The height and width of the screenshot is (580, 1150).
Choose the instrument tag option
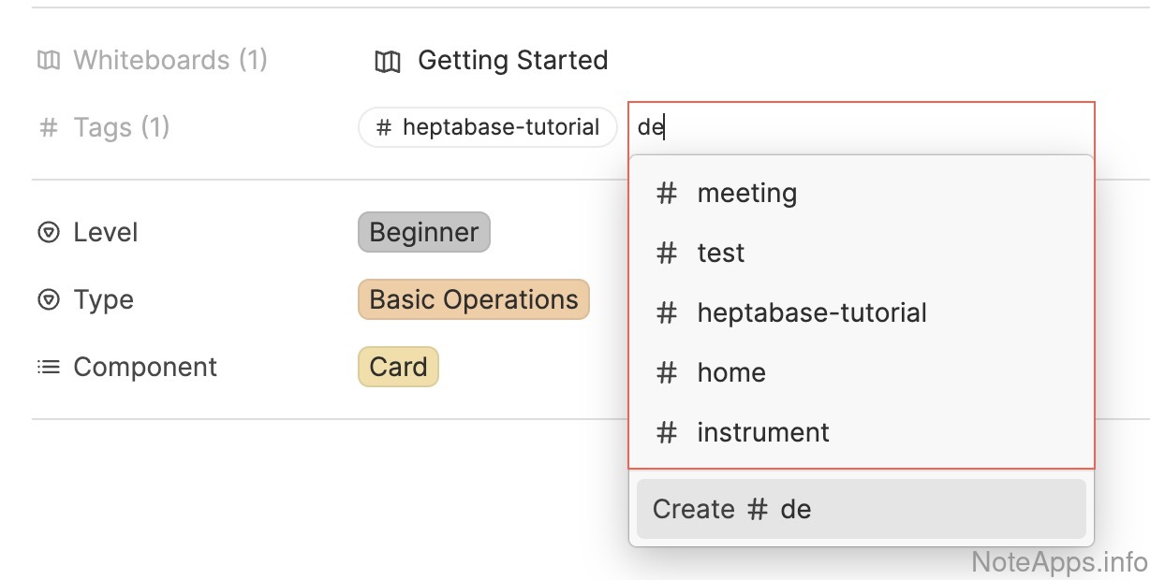(763, 433)
